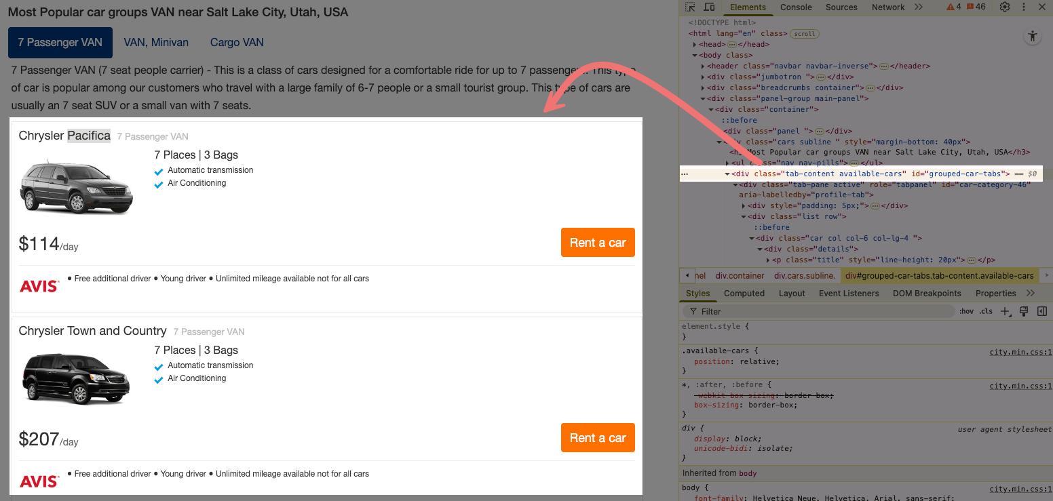
Task: Click the new style rule plus icon
Action: (x=1006, y=312)
